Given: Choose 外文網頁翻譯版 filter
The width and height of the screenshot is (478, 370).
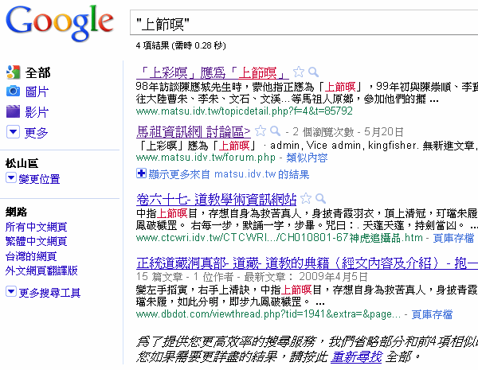Looking at the screenshot, I should click(x=41, y=271).
